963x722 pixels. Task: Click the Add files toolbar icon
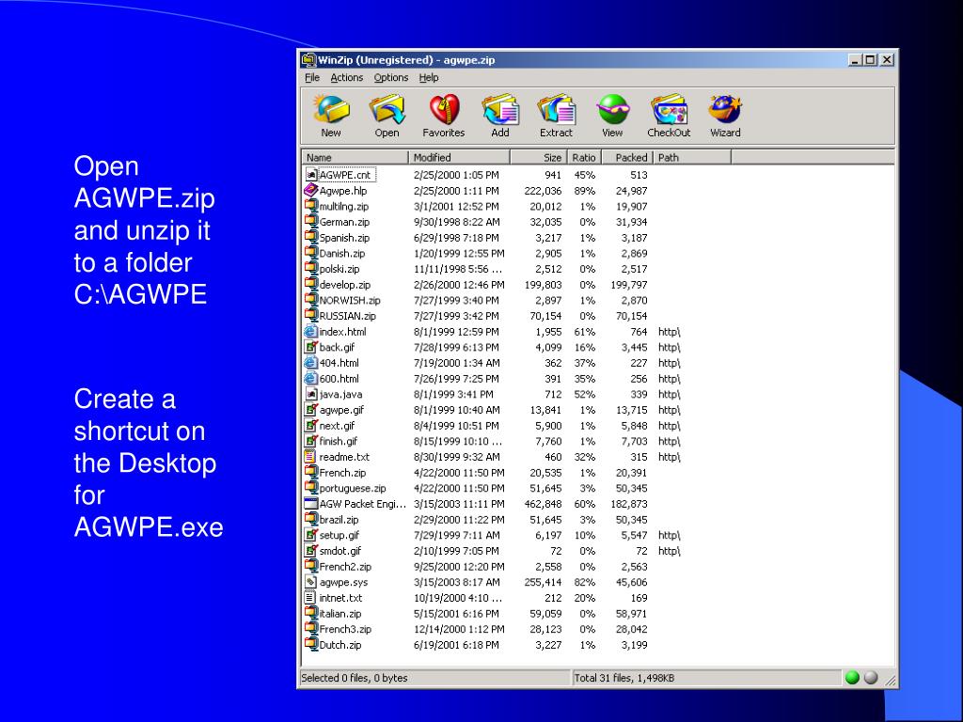coord(500,110)
